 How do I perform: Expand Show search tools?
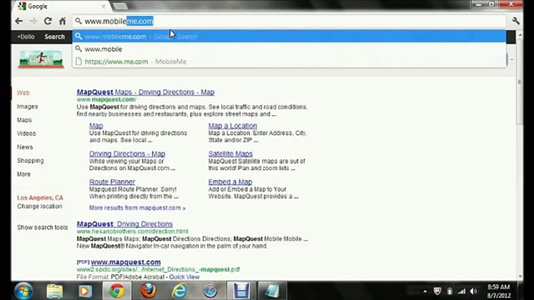coord(42,227)
